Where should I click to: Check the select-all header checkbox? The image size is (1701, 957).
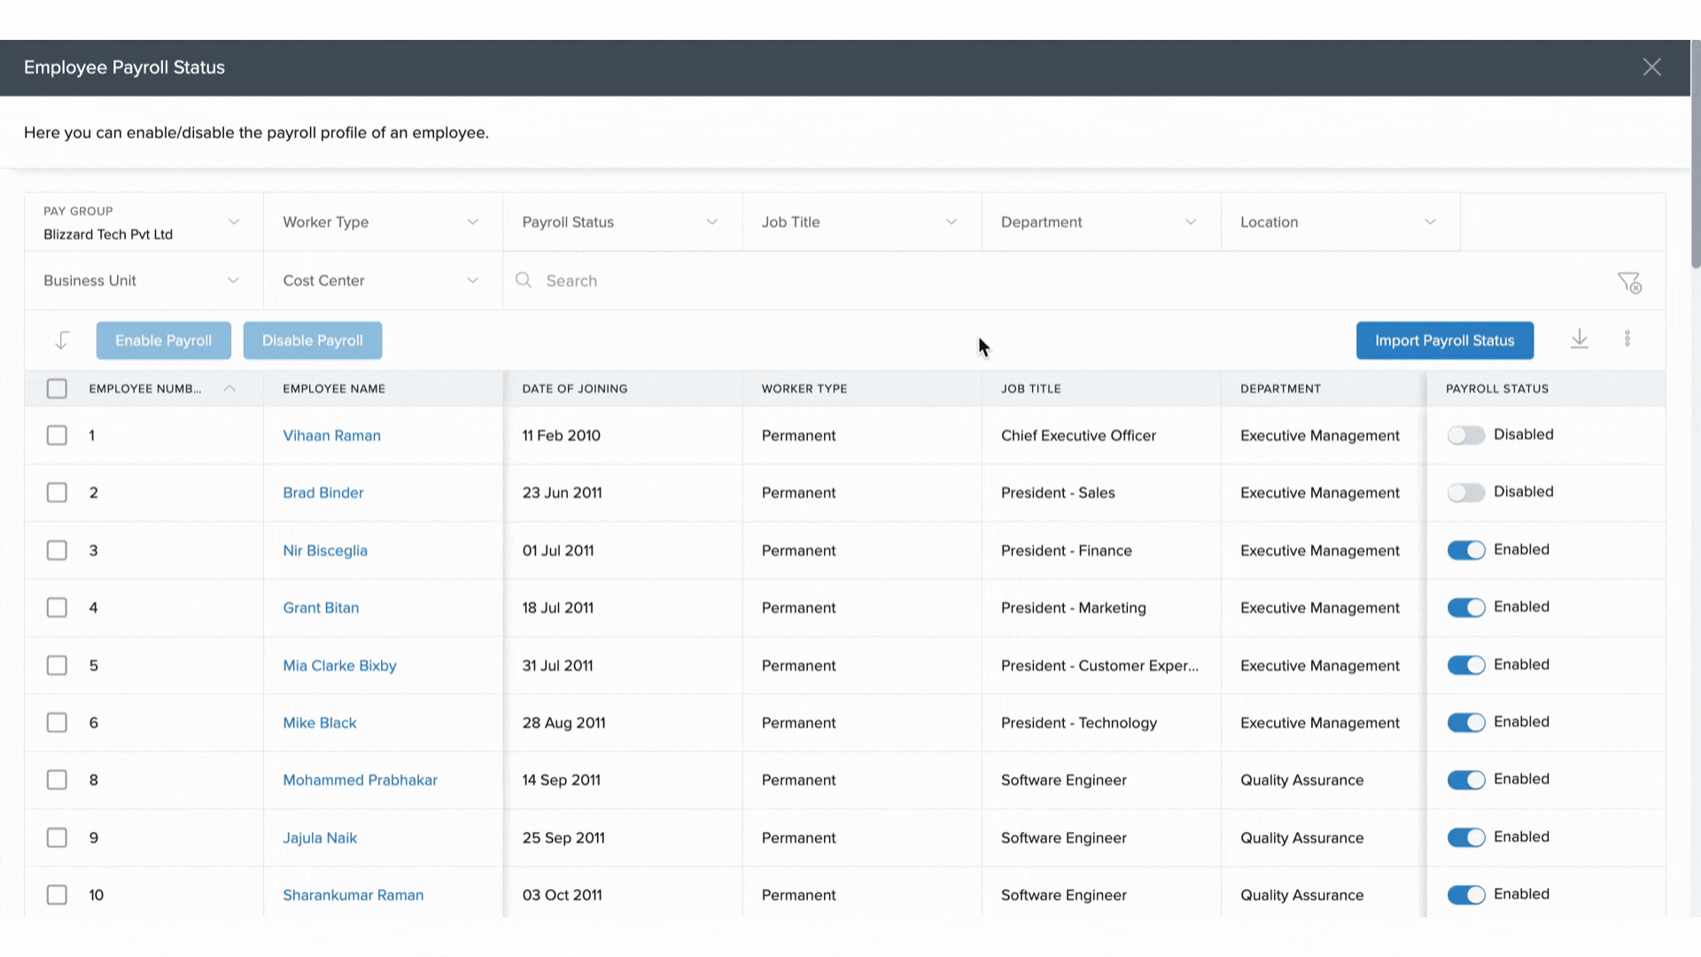[x=57, y=389]
